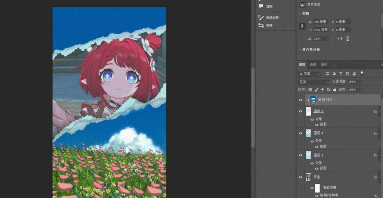Filter layers by type (T) layers
The width and height of the screenshot is (383, 198).
coord(341,74)
